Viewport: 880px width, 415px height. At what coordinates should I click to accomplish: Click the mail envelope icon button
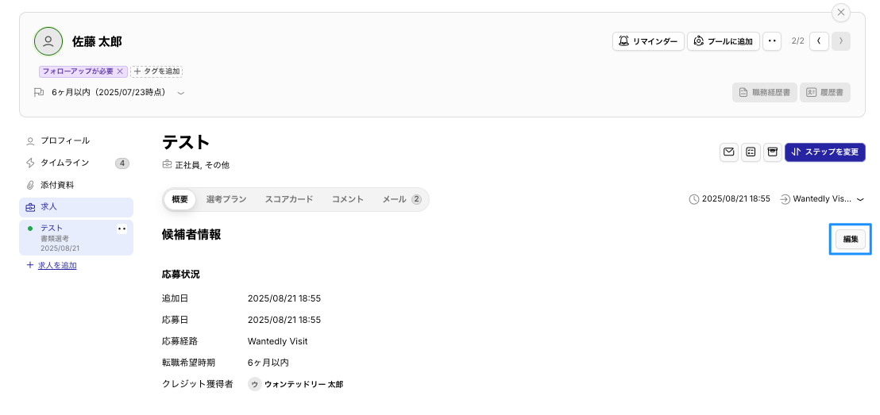pyautogui.click(x=728, y=152)
